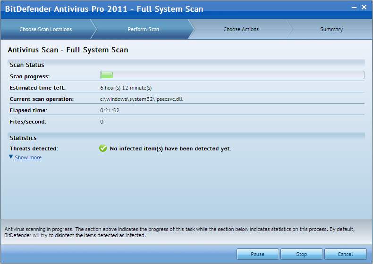The height and width of the screenshot is (264, 373).
Task: Click the green checkmark threats status icon
Action: [103, 148]
